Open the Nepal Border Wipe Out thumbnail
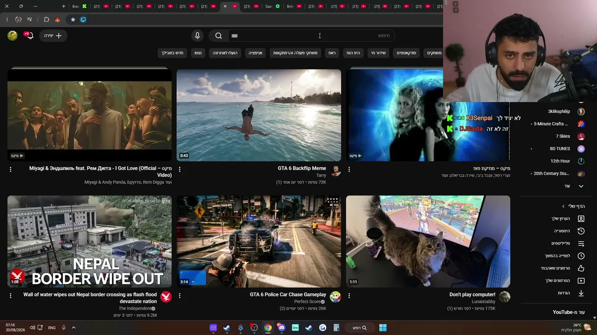 pyautogui.click(x=90, y=241)
